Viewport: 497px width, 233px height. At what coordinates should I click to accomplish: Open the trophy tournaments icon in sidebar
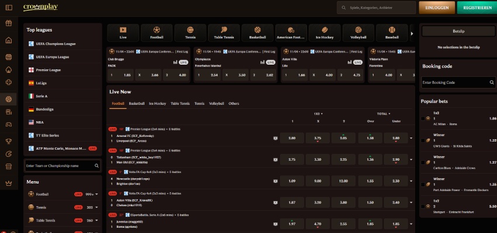point(9,141)
